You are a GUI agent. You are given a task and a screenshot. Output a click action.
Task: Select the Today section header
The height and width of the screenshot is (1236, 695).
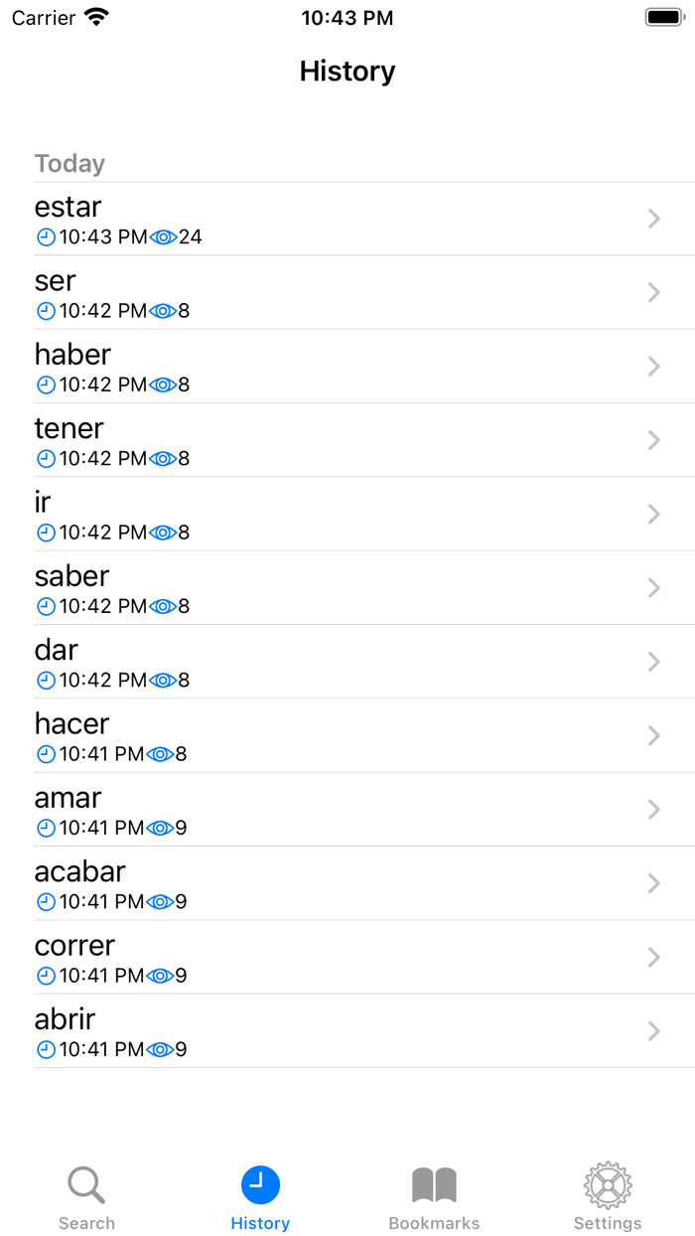69,163
